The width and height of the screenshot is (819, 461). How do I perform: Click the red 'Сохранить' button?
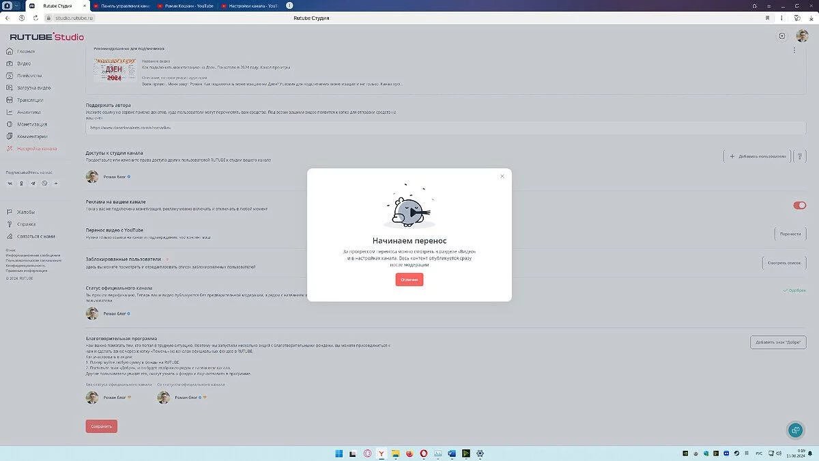click(102, 426)
